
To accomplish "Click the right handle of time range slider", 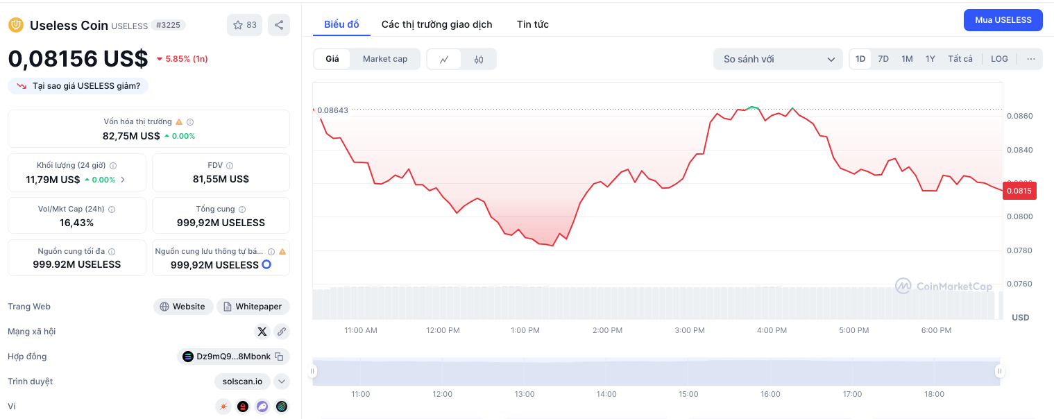I will 999,371.
